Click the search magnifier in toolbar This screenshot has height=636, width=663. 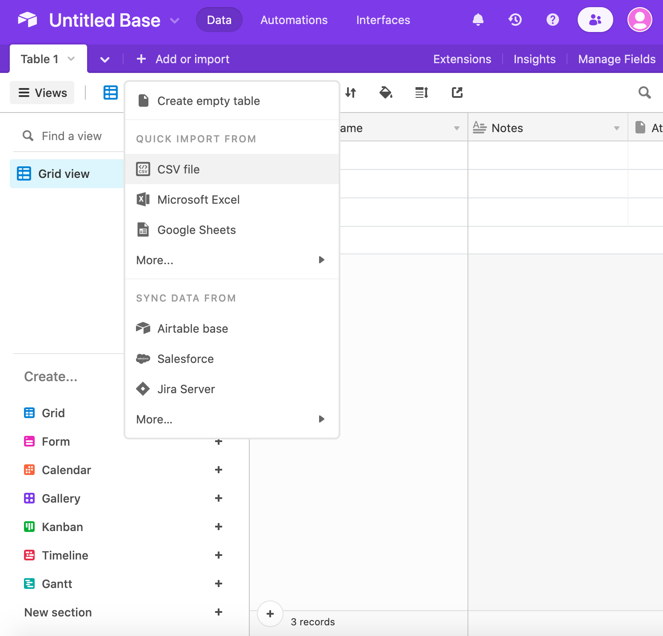point(645,93)
